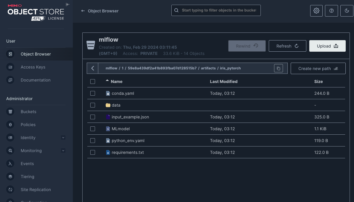This screenshot has height=202, width=354.
Task: Sort by Name using the arrow icon
Action: (x=107, y=80)
